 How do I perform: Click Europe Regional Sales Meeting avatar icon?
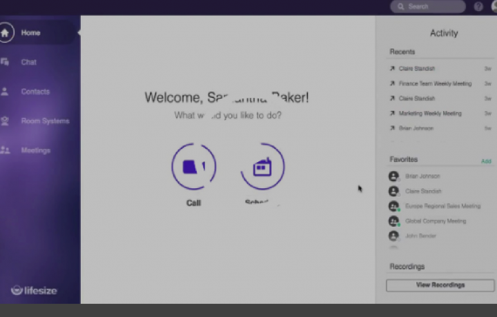coord(393,206)
